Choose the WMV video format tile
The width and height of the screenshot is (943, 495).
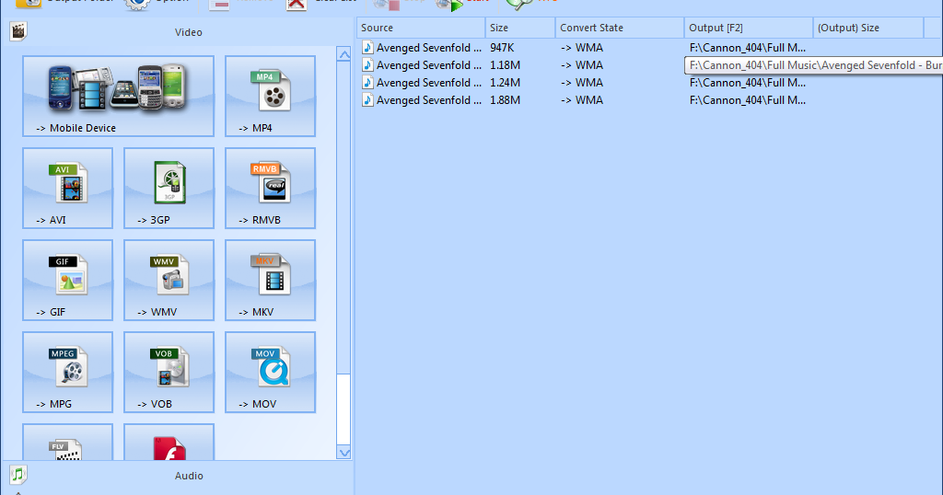coord(169,280)
